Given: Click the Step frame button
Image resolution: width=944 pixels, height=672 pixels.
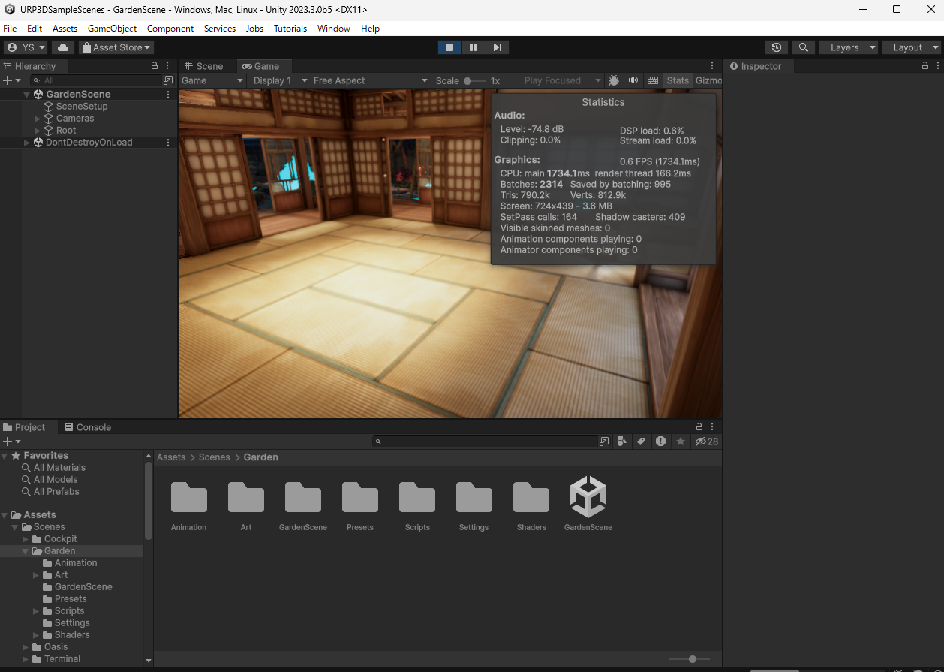Looking at the screenshot, I should pos(497,47).
